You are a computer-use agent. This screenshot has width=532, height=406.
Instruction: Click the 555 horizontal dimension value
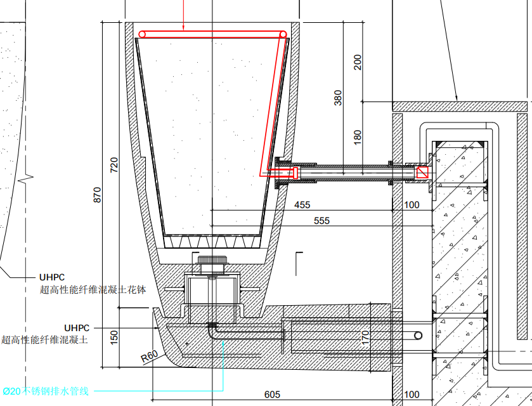(x=322, y=220)
